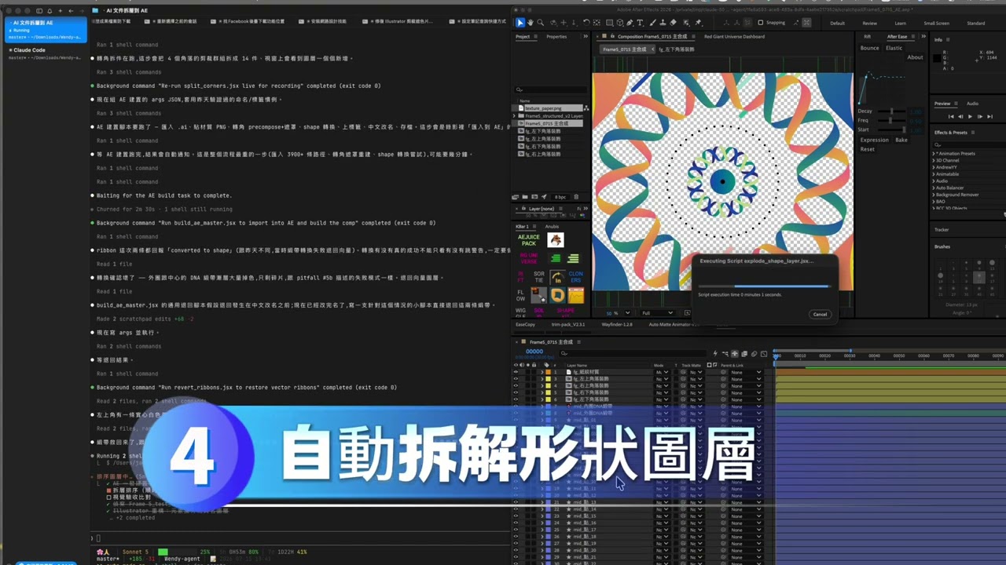Expand the fg_紙紋材質 layer properties
This screenshot has height=565, width=1006.
pyautogui.click(x=542, y=372)
